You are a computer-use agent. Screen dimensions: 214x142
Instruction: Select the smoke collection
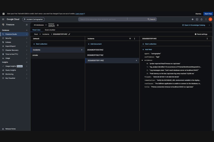pyautogui.click(x=58, y=55)
